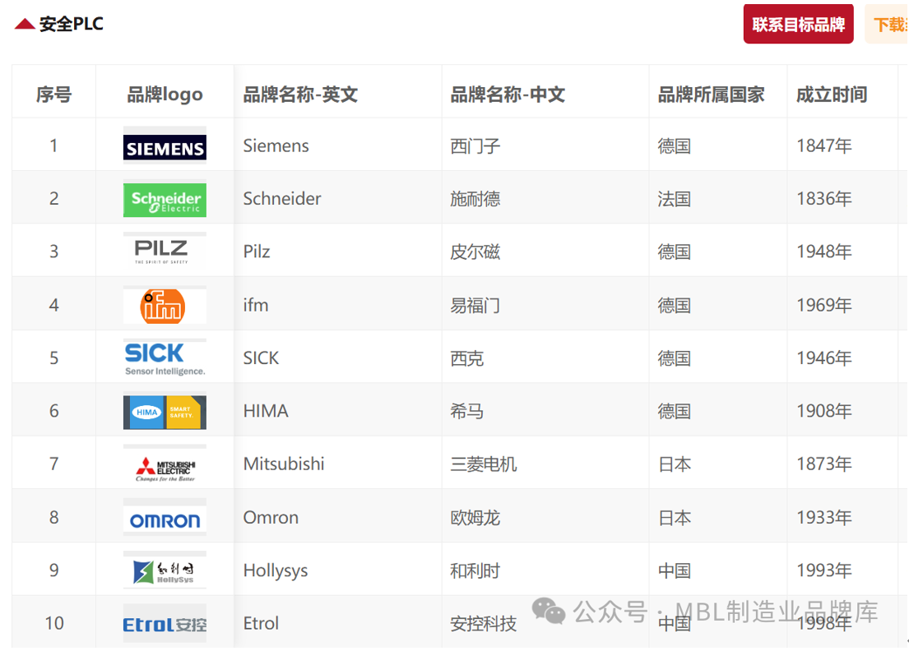The width and height of the screenshot is (909, 651).
Task: Select the 1847年 founding year cell
Action: [843, 145]
